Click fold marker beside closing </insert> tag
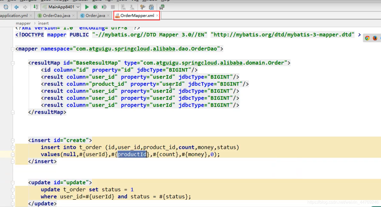 click(x=13, y=161)
